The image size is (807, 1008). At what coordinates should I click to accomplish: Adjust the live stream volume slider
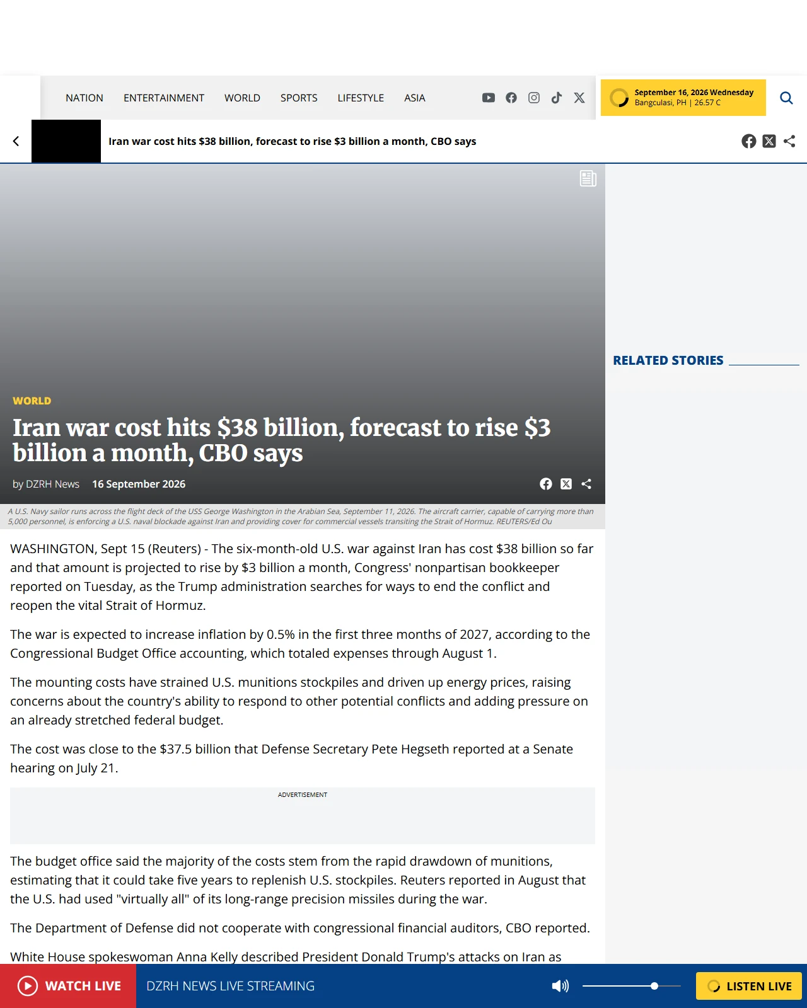point(632,986)
